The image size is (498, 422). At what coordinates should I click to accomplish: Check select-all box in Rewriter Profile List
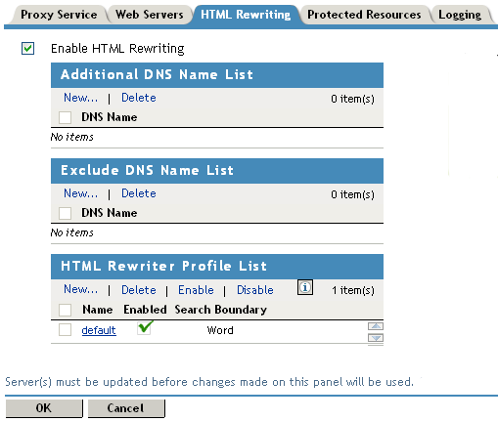[65, 310]
